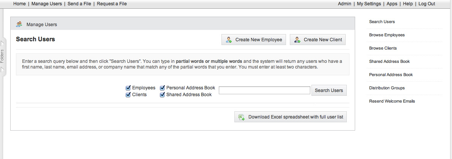
Task: Select Resend Welcome Emails link
Action: 392,101
